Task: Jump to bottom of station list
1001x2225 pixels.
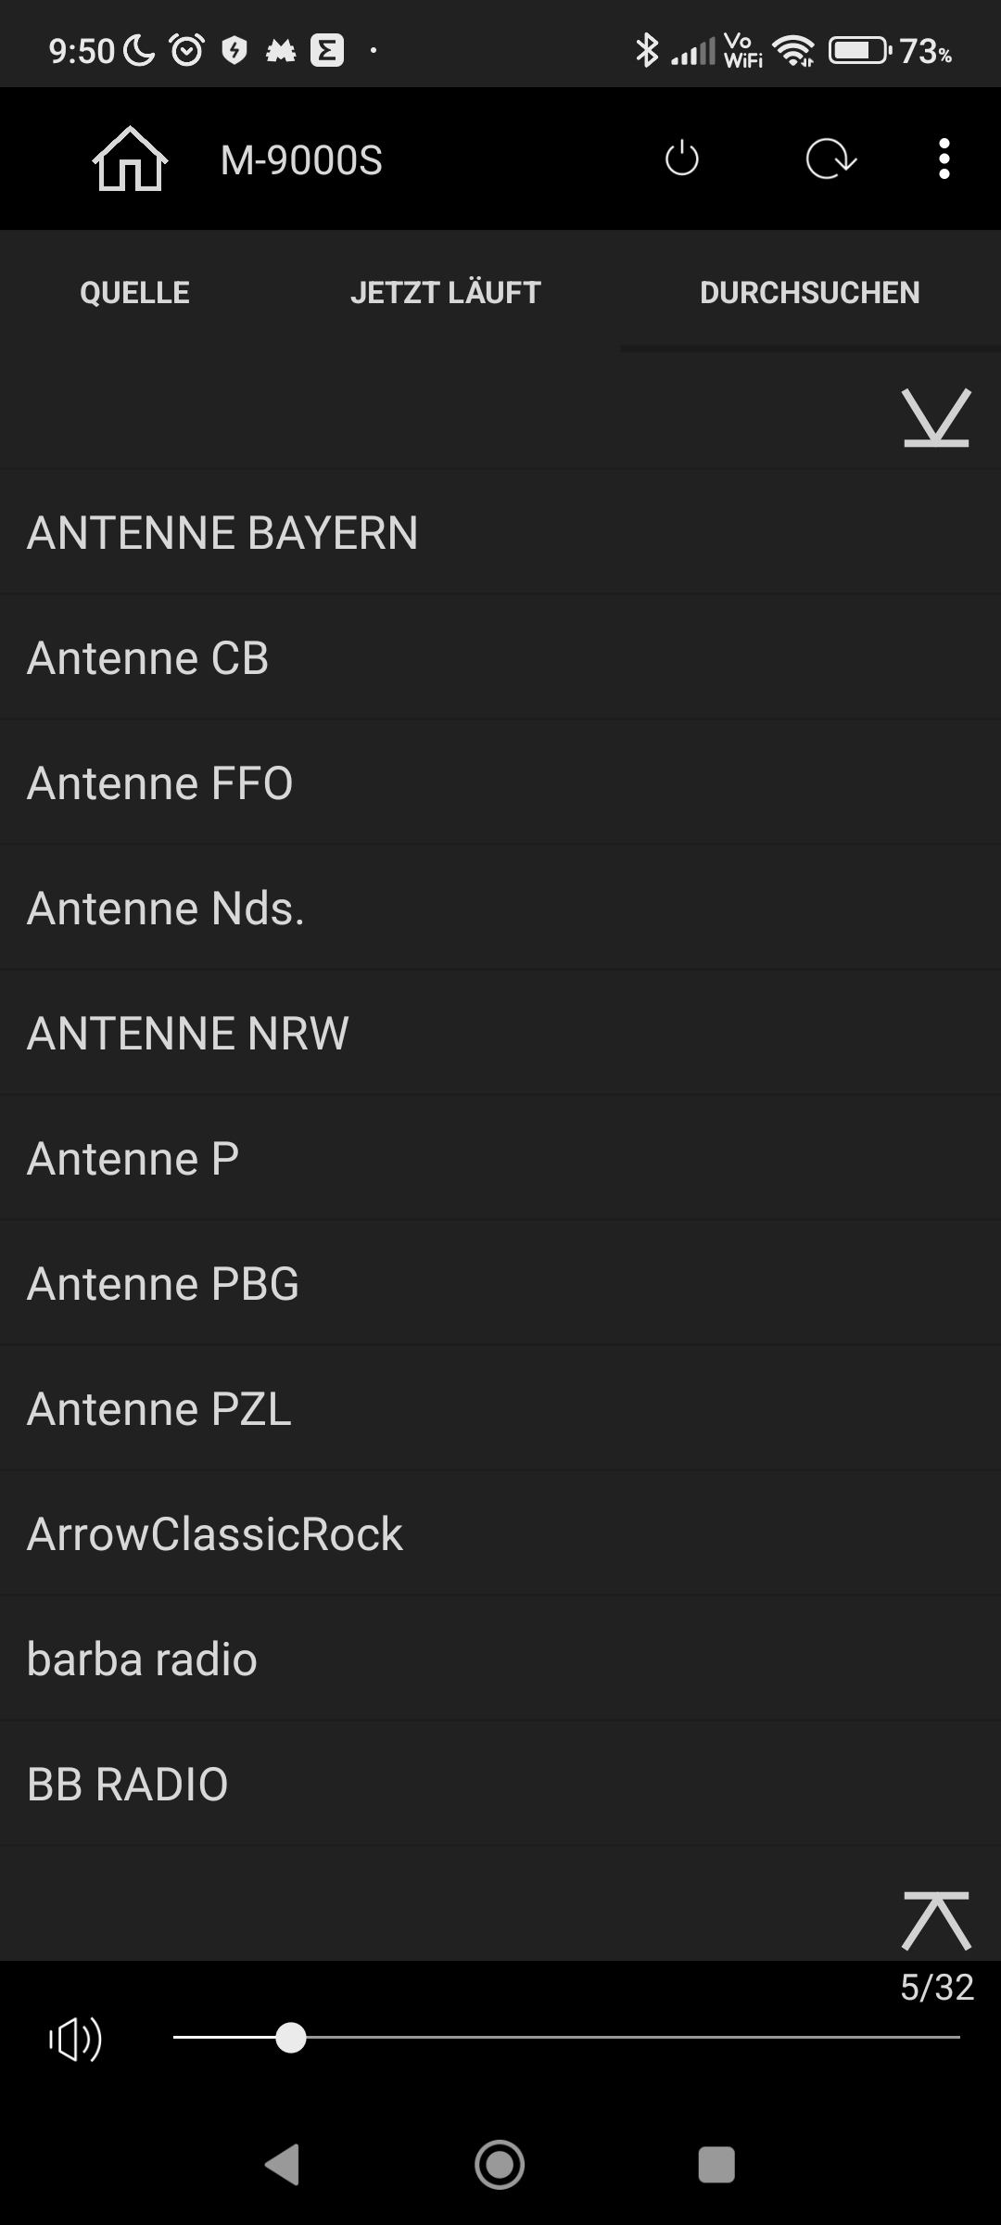Action: coord(936,418)
